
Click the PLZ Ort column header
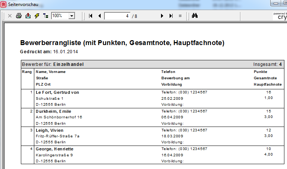(x=43, y=84)
